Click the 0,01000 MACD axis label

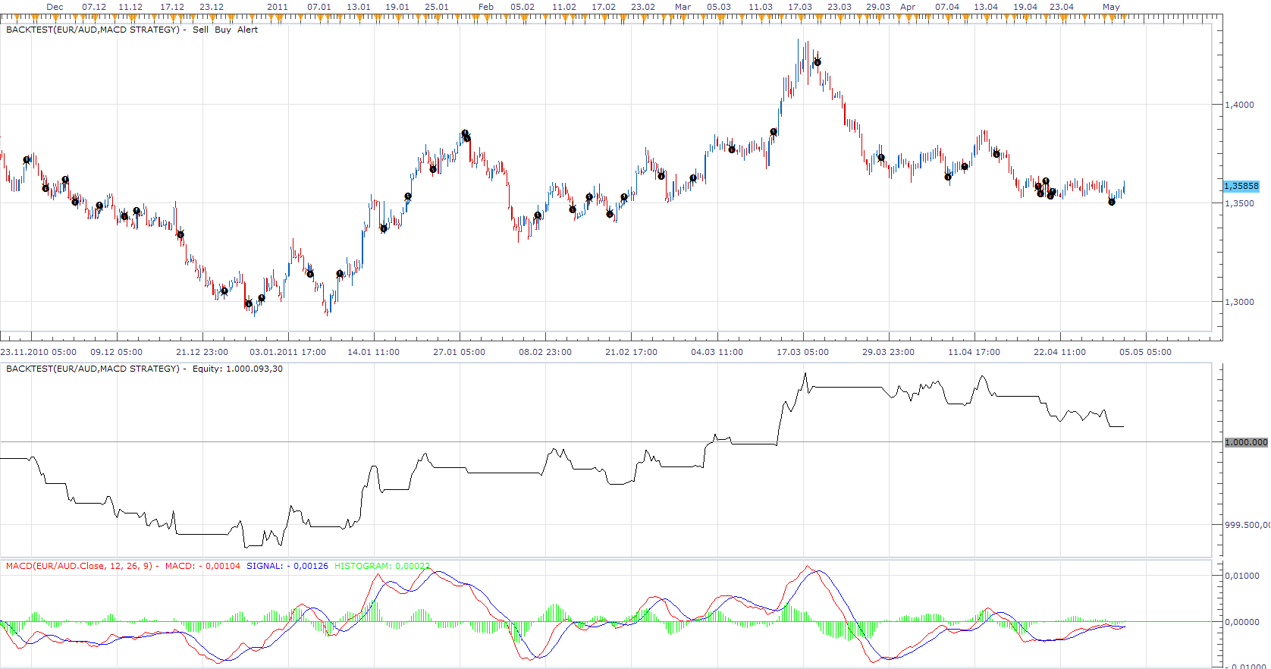pos(1241,576)
